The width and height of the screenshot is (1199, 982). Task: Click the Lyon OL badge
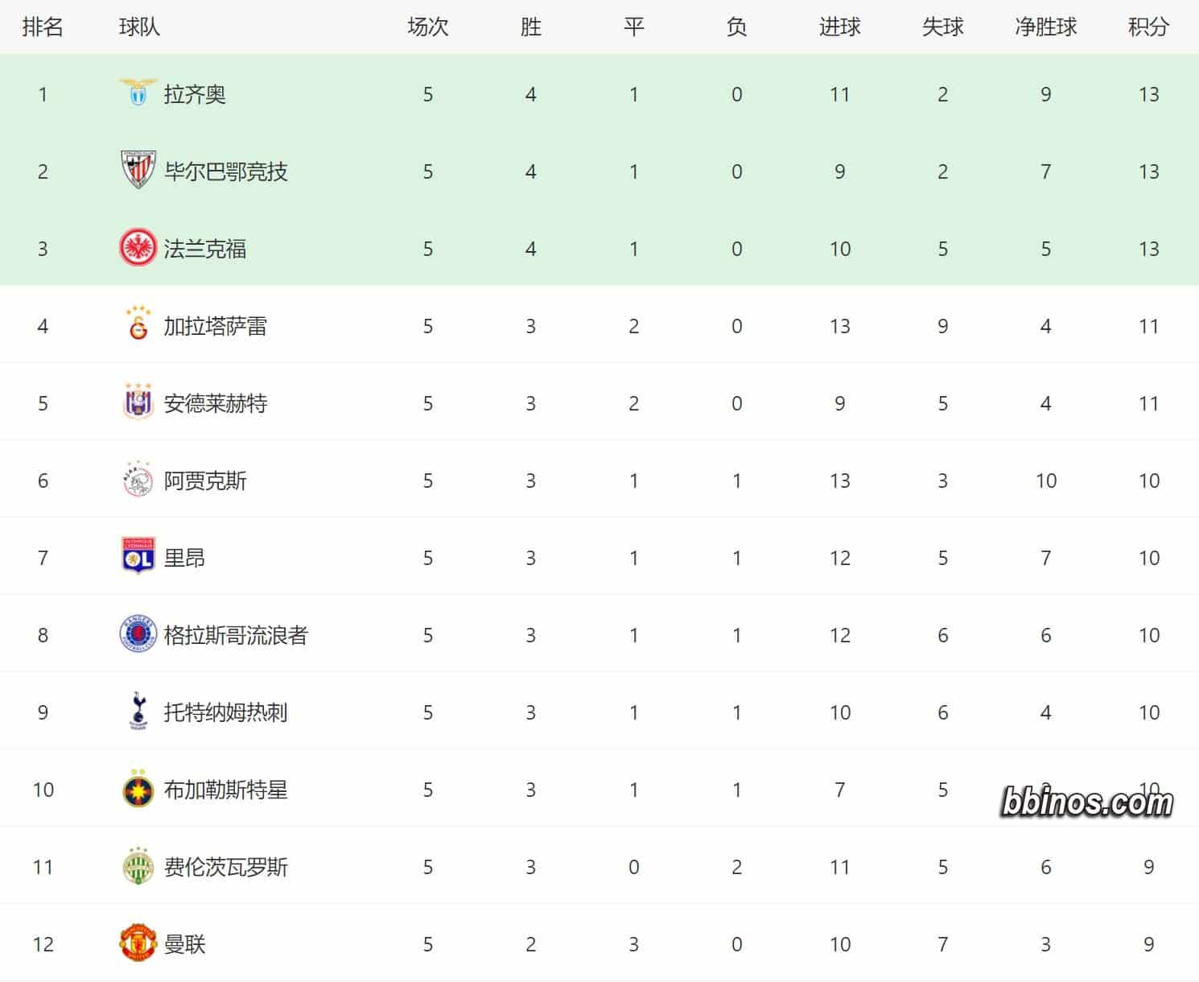(x=138, y=556)
